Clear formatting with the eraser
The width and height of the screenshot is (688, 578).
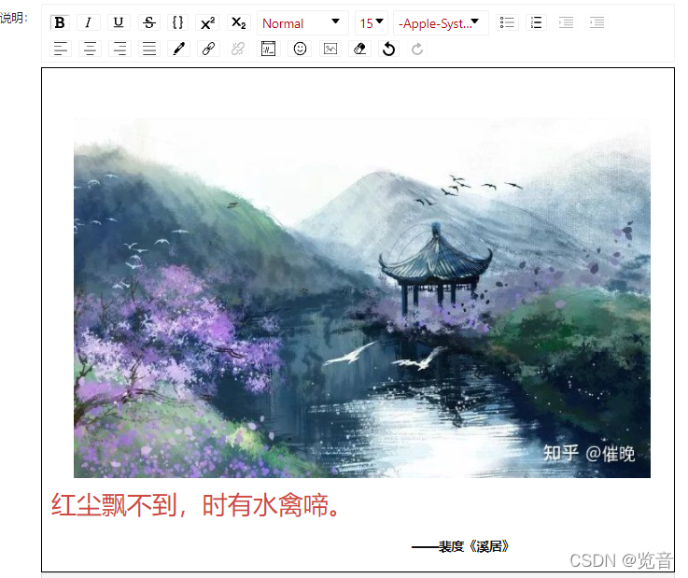tap(359, 49)
